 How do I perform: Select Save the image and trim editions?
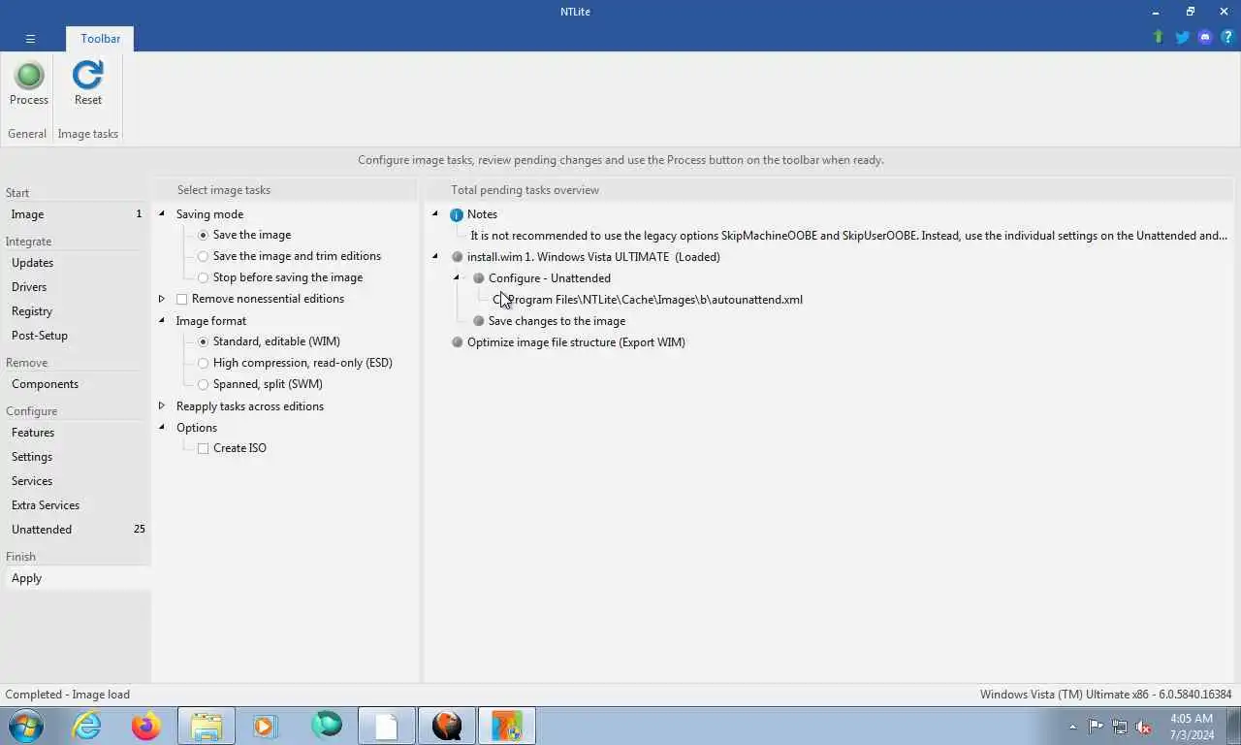203,256
